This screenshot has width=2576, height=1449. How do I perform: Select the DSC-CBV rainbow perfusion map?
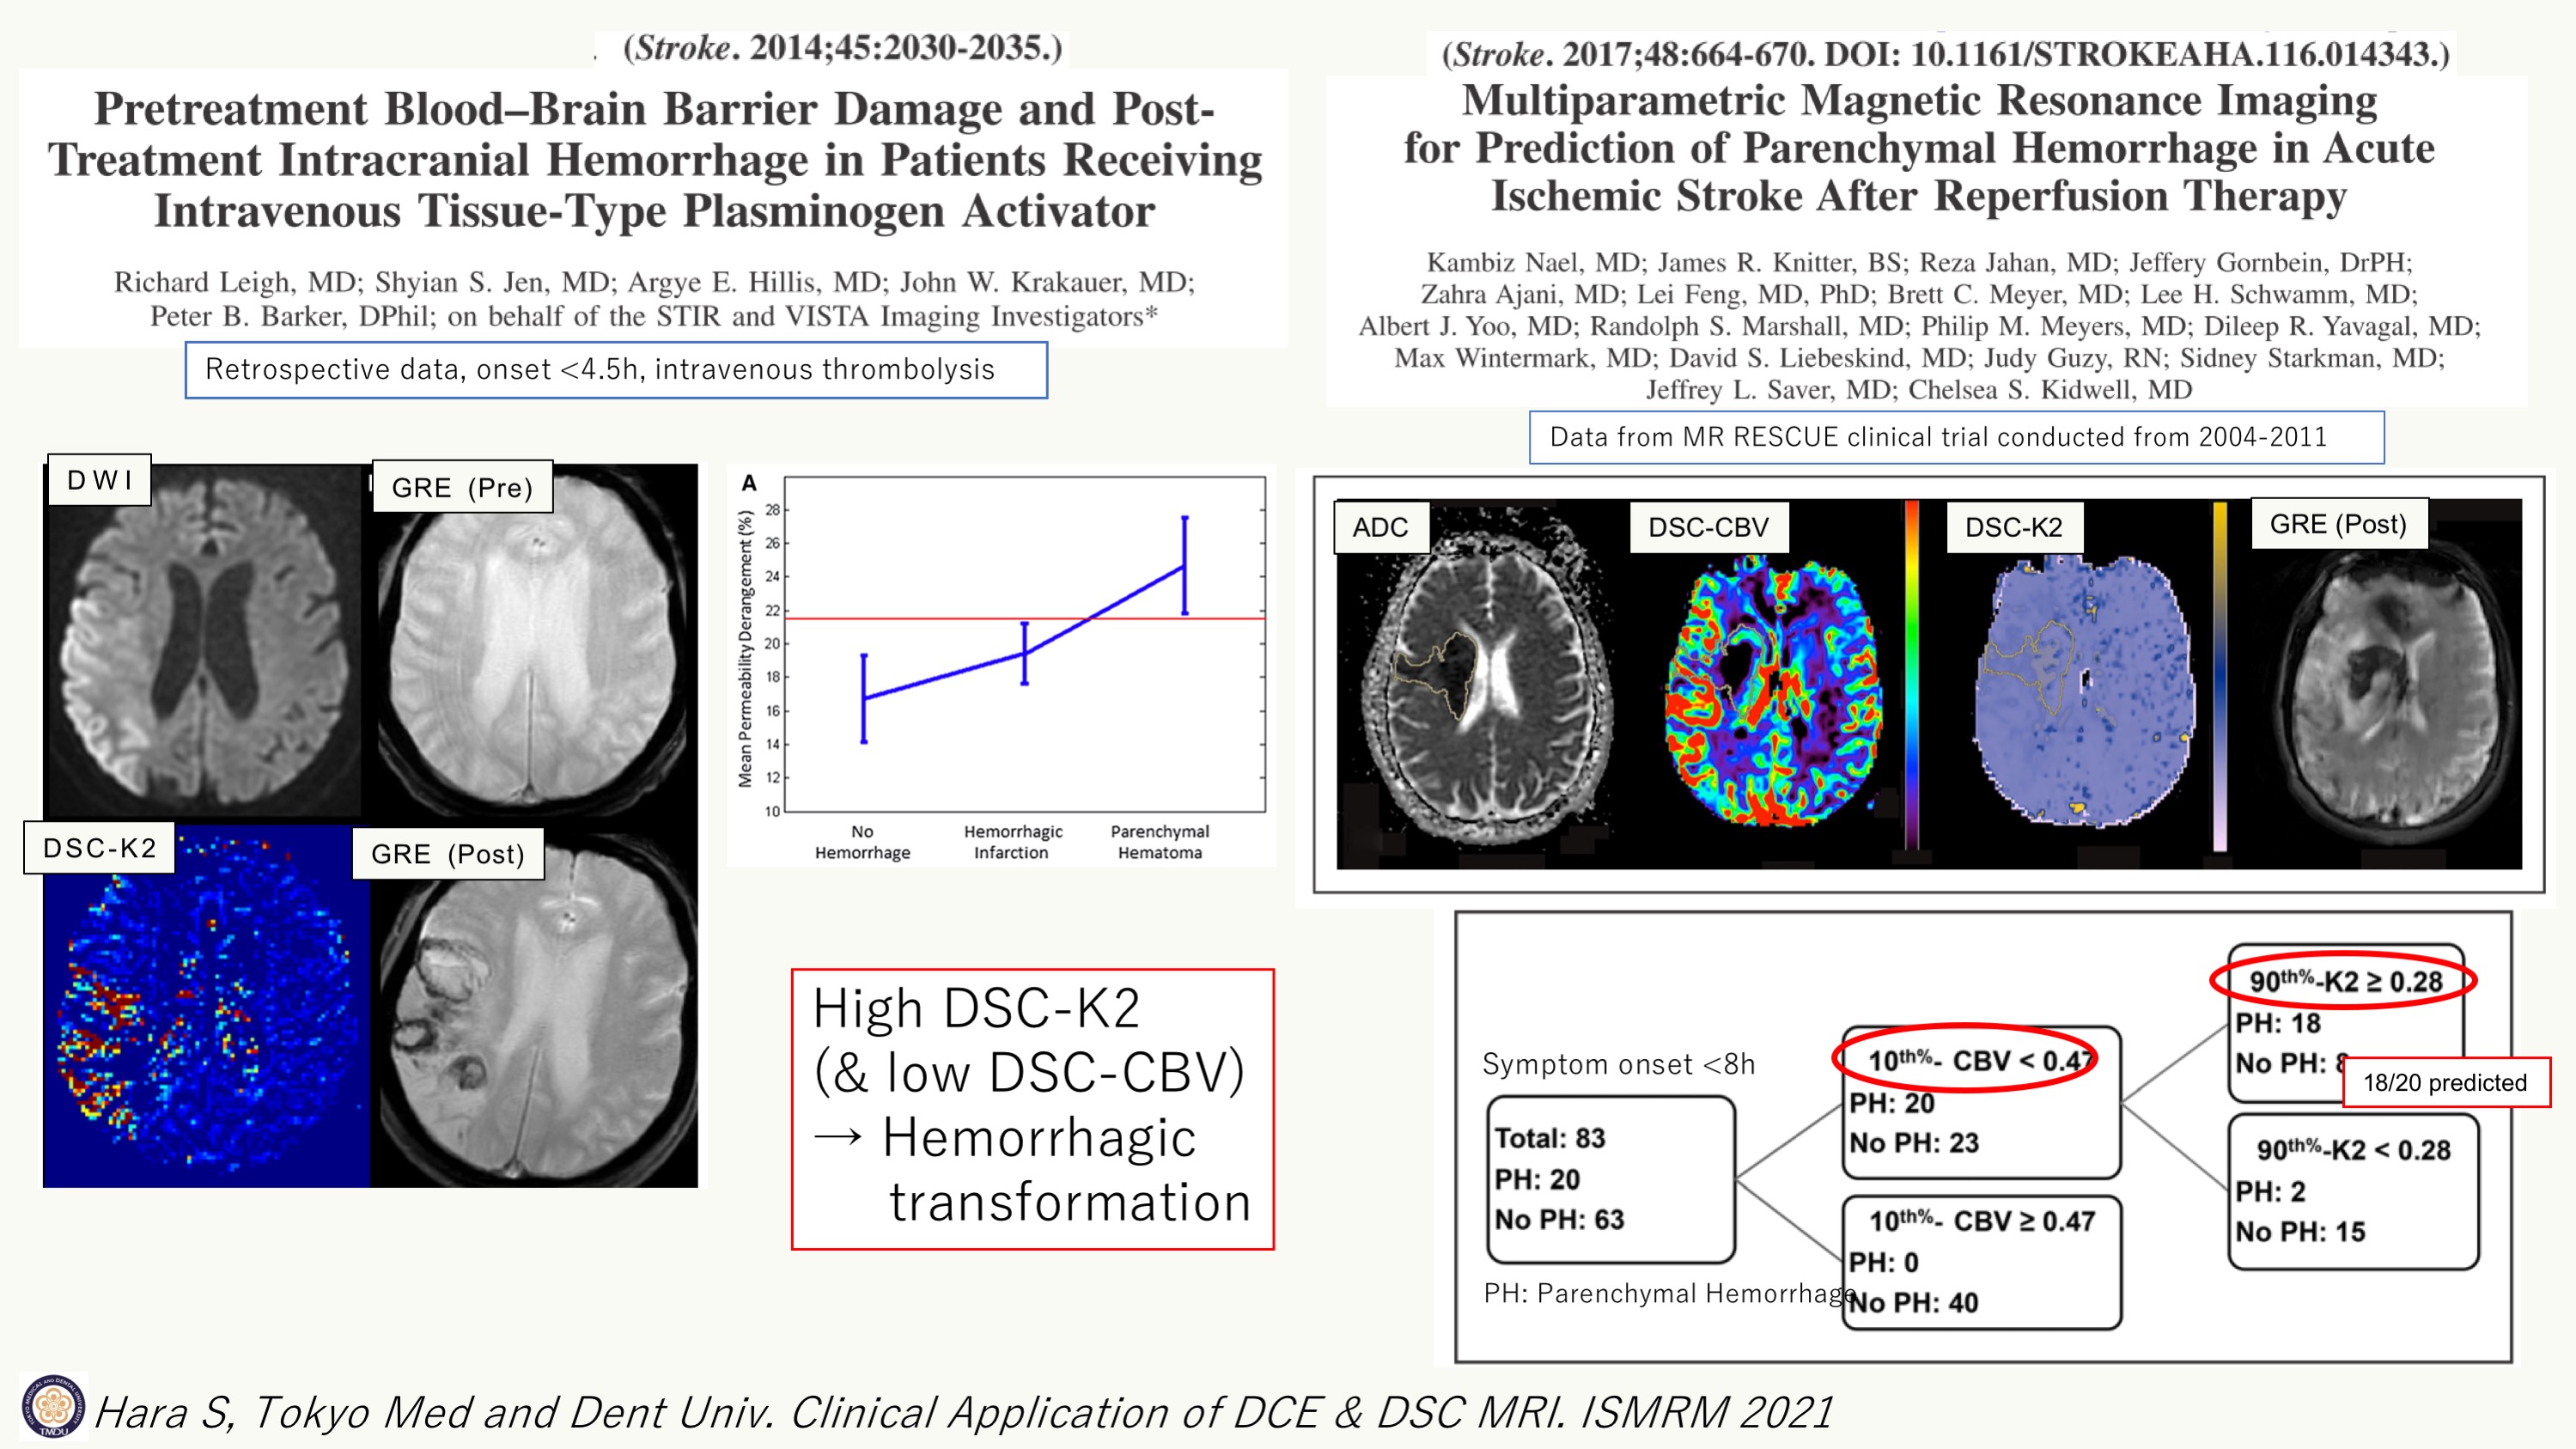click(x=1770, y=690)
